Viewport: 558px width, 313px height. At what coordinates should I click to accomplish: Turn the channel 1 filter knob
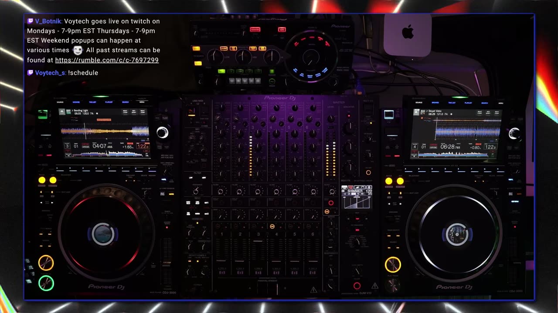pyautogui.click(x=220, y=192)
